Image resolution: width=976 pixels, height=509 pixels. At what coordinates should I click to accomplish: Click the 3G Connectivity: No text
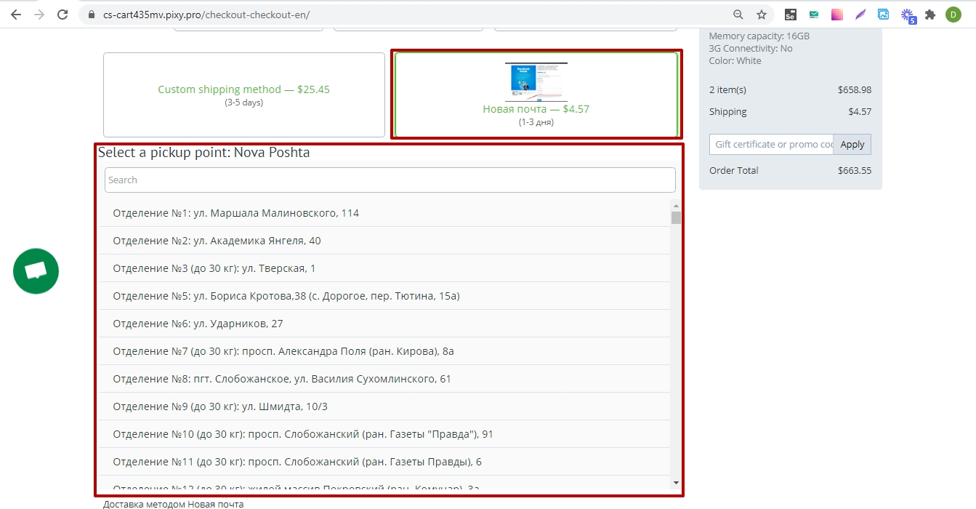pos(751,49)
